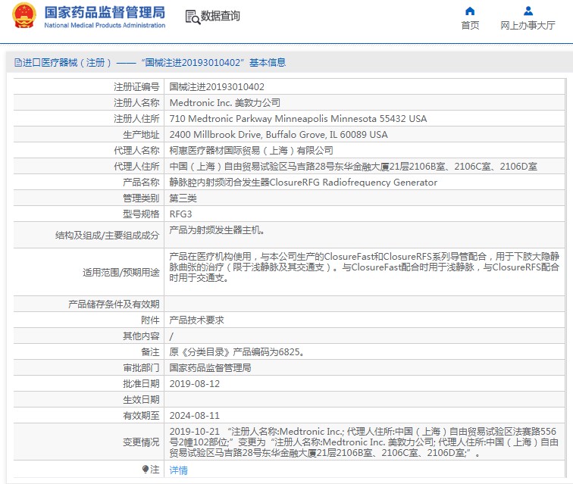Select the slash in 其他内容 row

(171, 336)
